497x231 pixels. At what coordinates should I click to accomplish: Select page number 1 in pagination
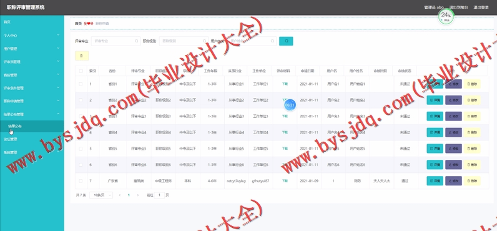tap(129, 195)
